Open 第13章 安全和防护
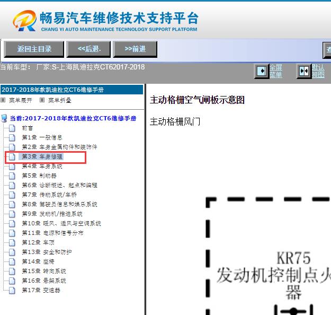 coord(47,252)
